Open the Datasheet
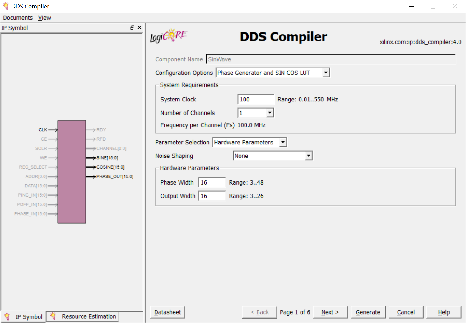 click(168, 312)
